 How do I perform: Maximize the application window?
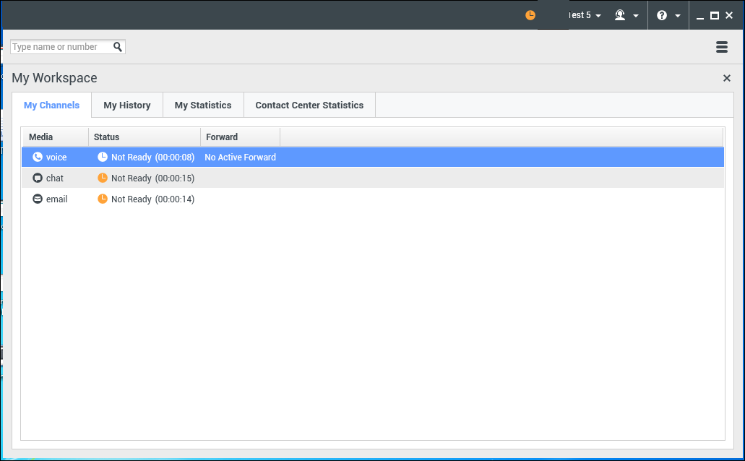pos(714,15)
